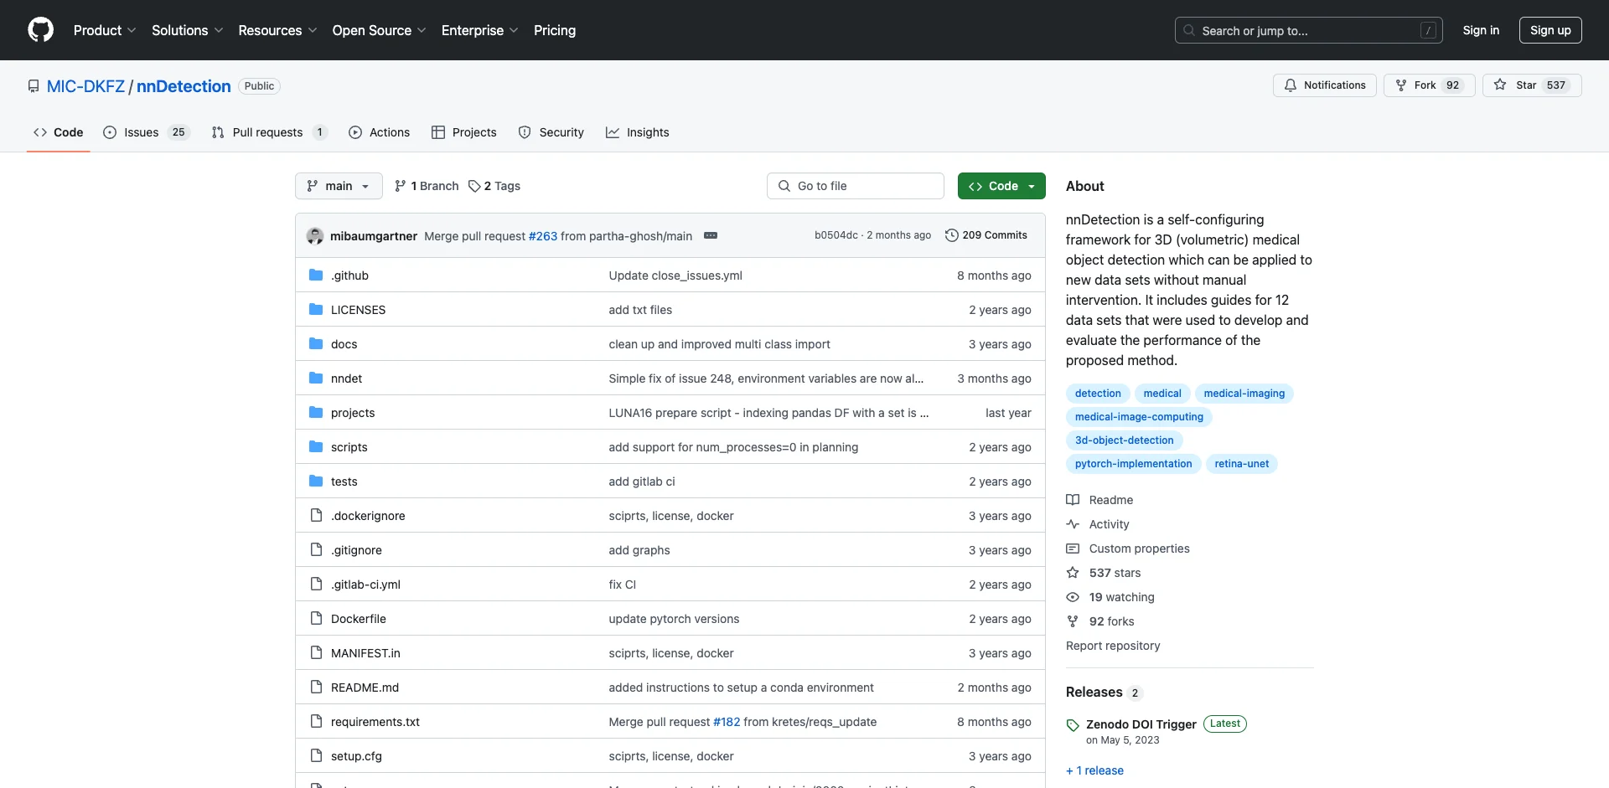Click the fork icon in Fork button

(x=1401, y=85)
